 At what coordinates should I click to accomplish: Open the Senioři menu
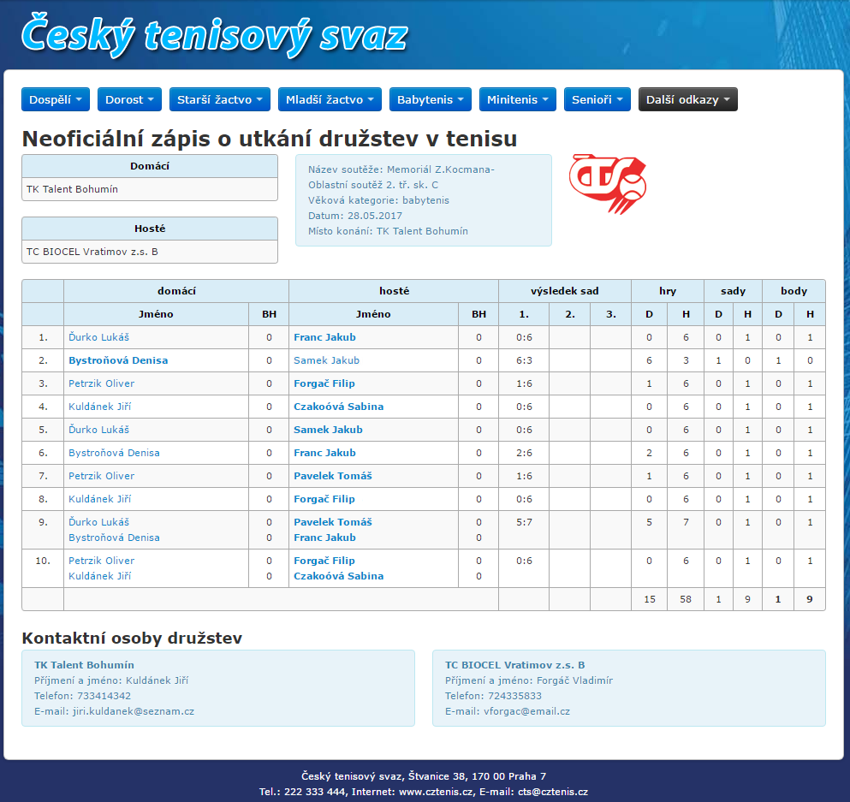(x=597, y=99)
